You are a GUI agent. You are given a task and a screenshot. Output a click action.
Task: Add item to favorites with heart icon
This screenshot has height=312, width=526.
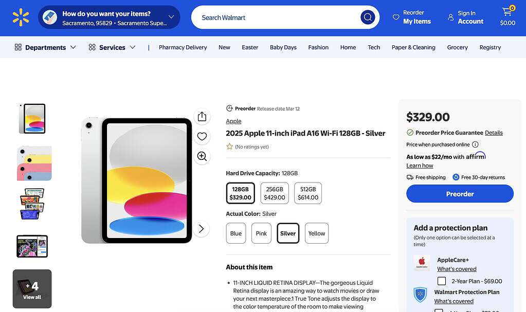pos(202,136)
